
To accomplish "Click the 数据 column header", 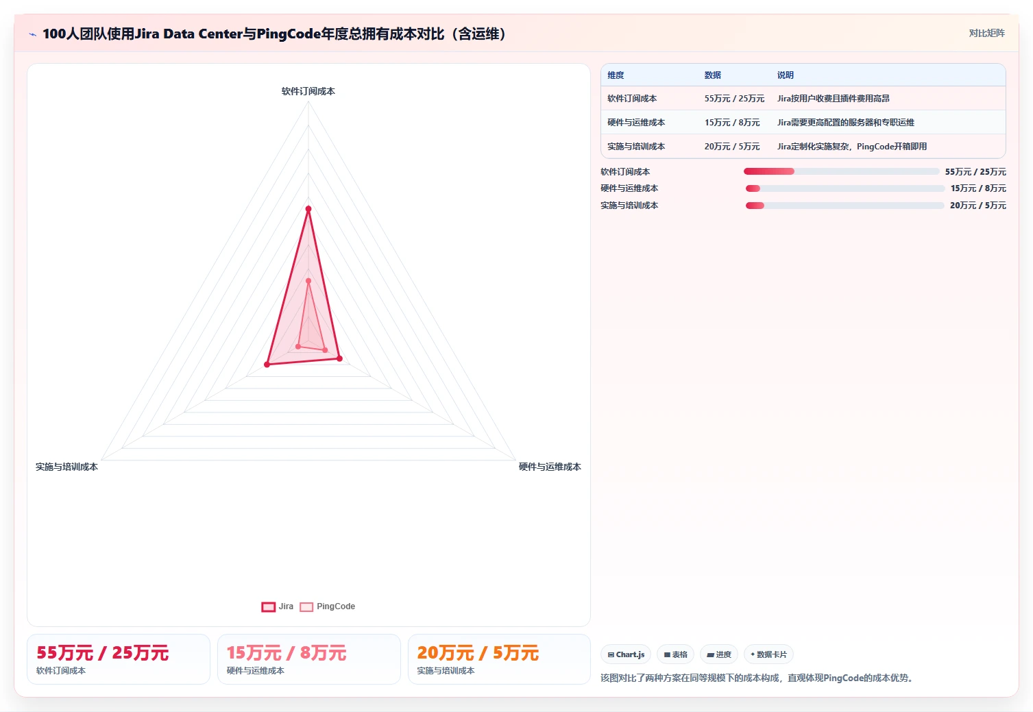I will point(713,75).
